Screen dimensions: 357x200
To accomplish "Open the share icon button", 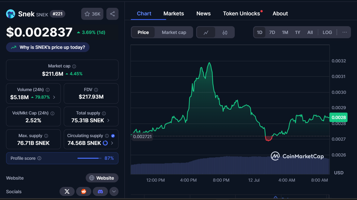I will pyautogui.click(x=112, y=14).
